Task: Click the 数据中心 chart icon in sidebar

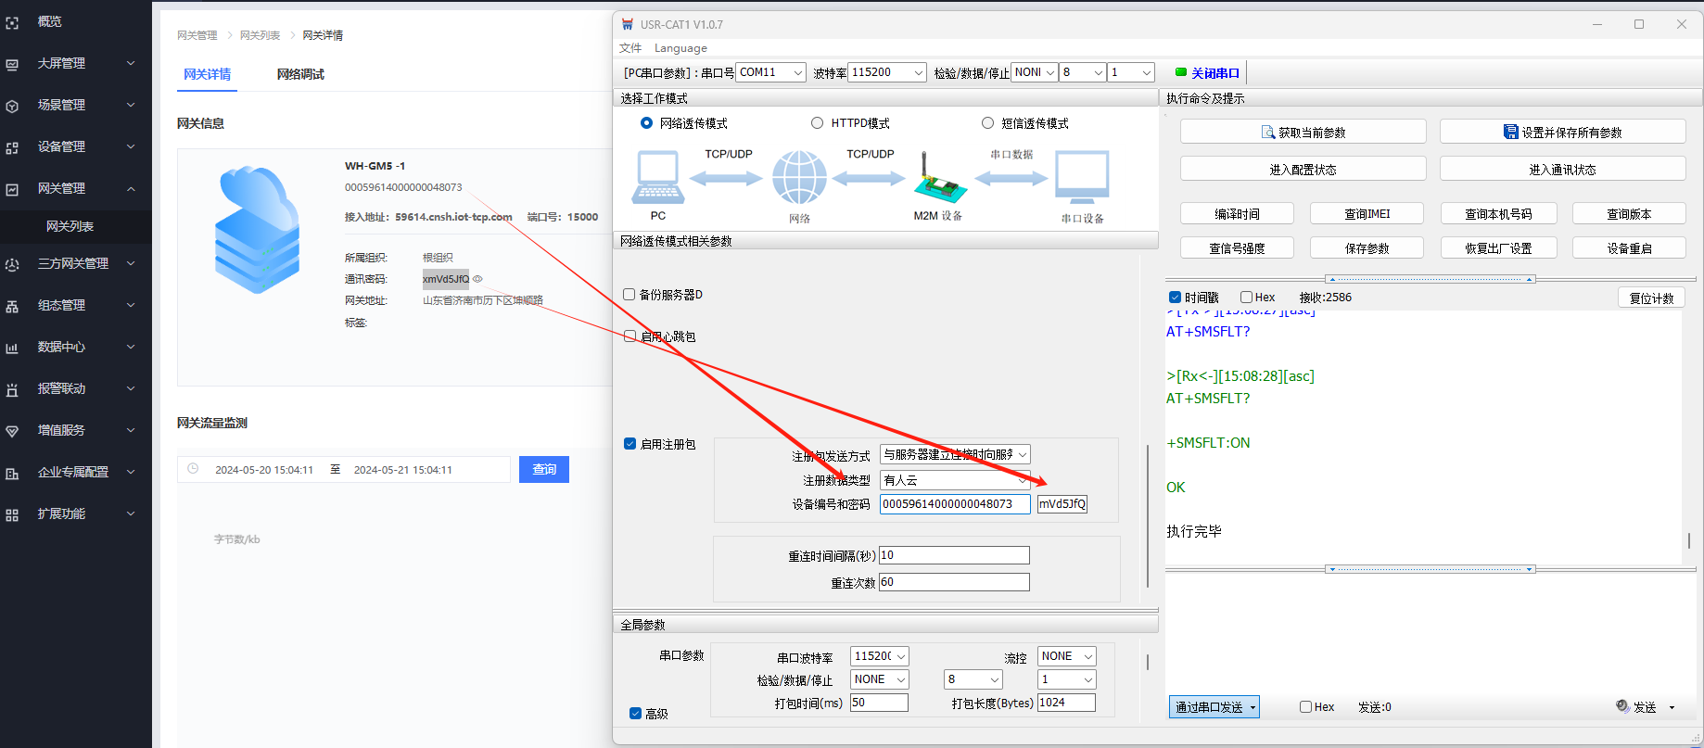Action: 12,348
